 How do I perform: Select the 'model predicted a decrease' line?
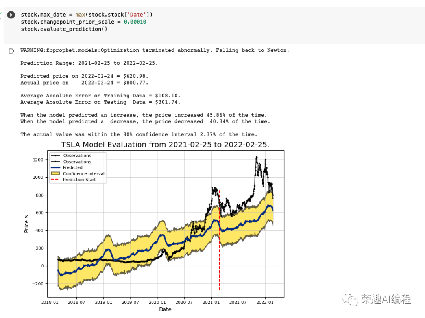coord(145,122)
